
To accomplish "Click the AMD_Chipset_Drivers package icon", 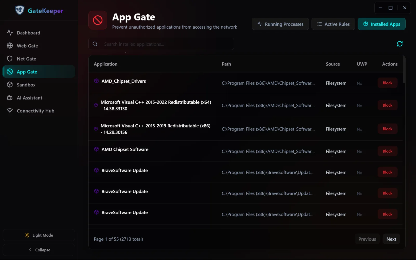I will (x=96, y=81).
